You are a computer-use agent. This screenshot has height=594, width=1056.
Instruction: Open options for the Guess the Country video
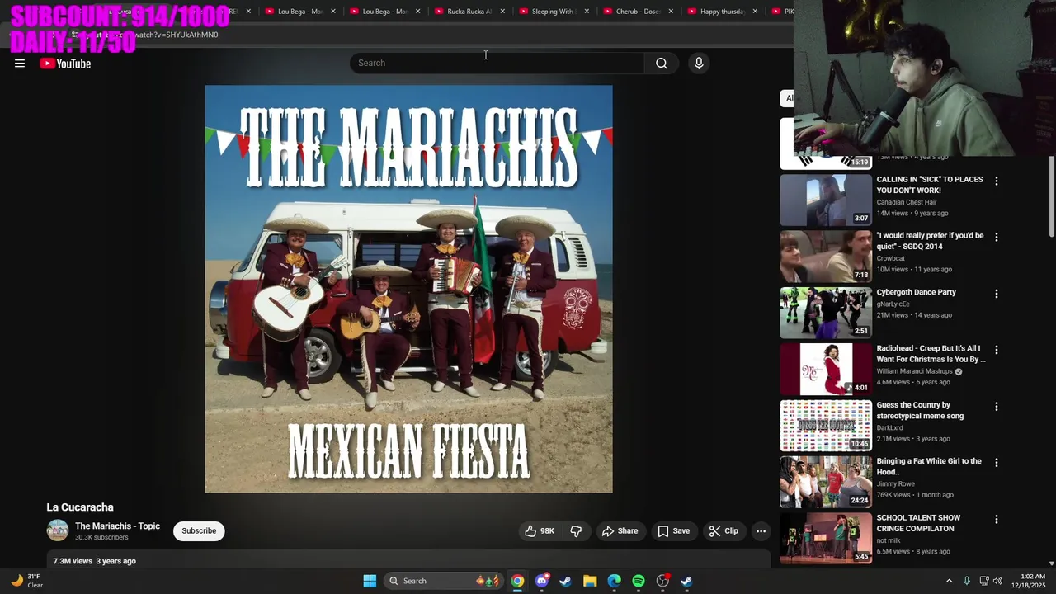coord(996,407)
